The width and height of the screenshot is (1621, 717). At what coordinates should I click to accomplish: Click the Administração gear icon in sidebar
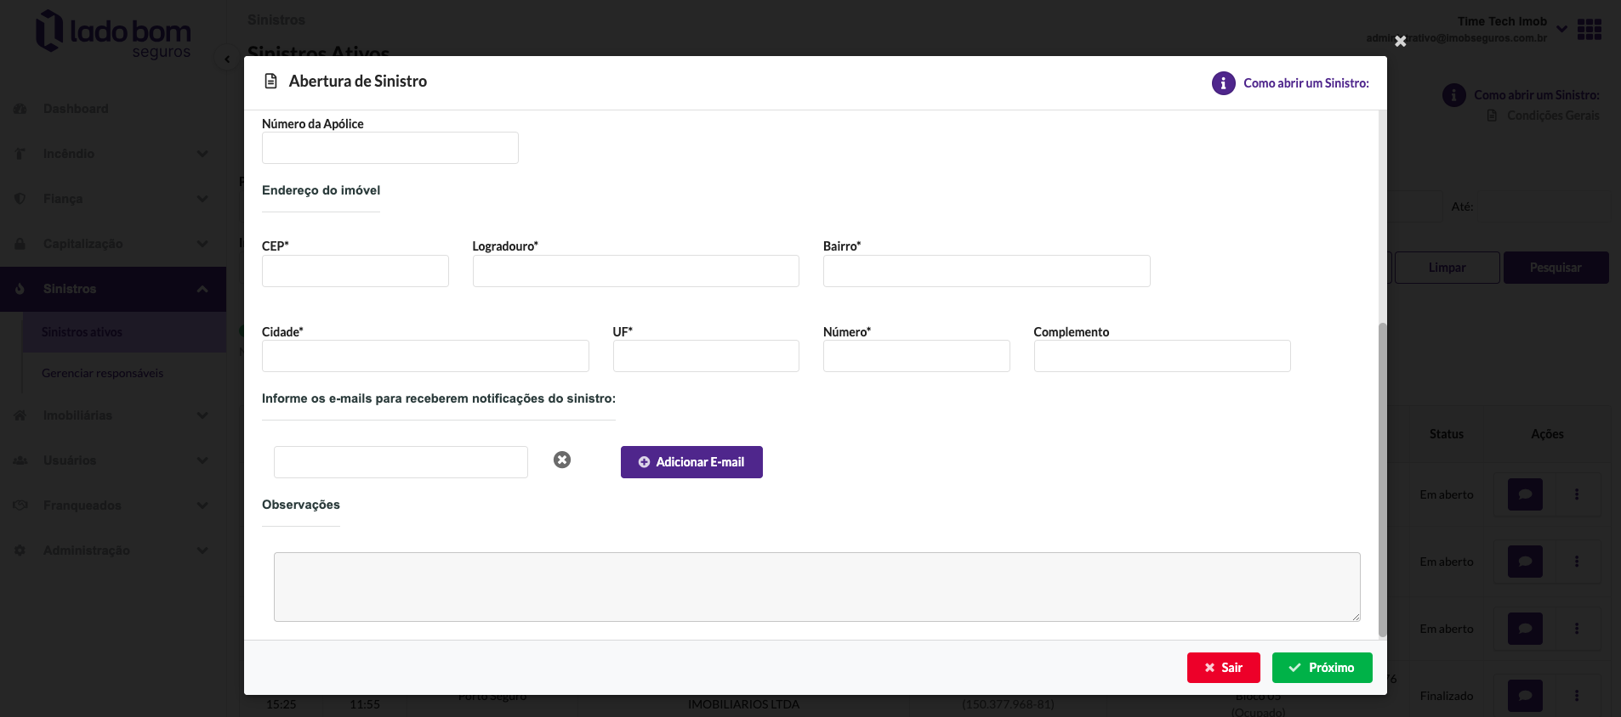20,550
